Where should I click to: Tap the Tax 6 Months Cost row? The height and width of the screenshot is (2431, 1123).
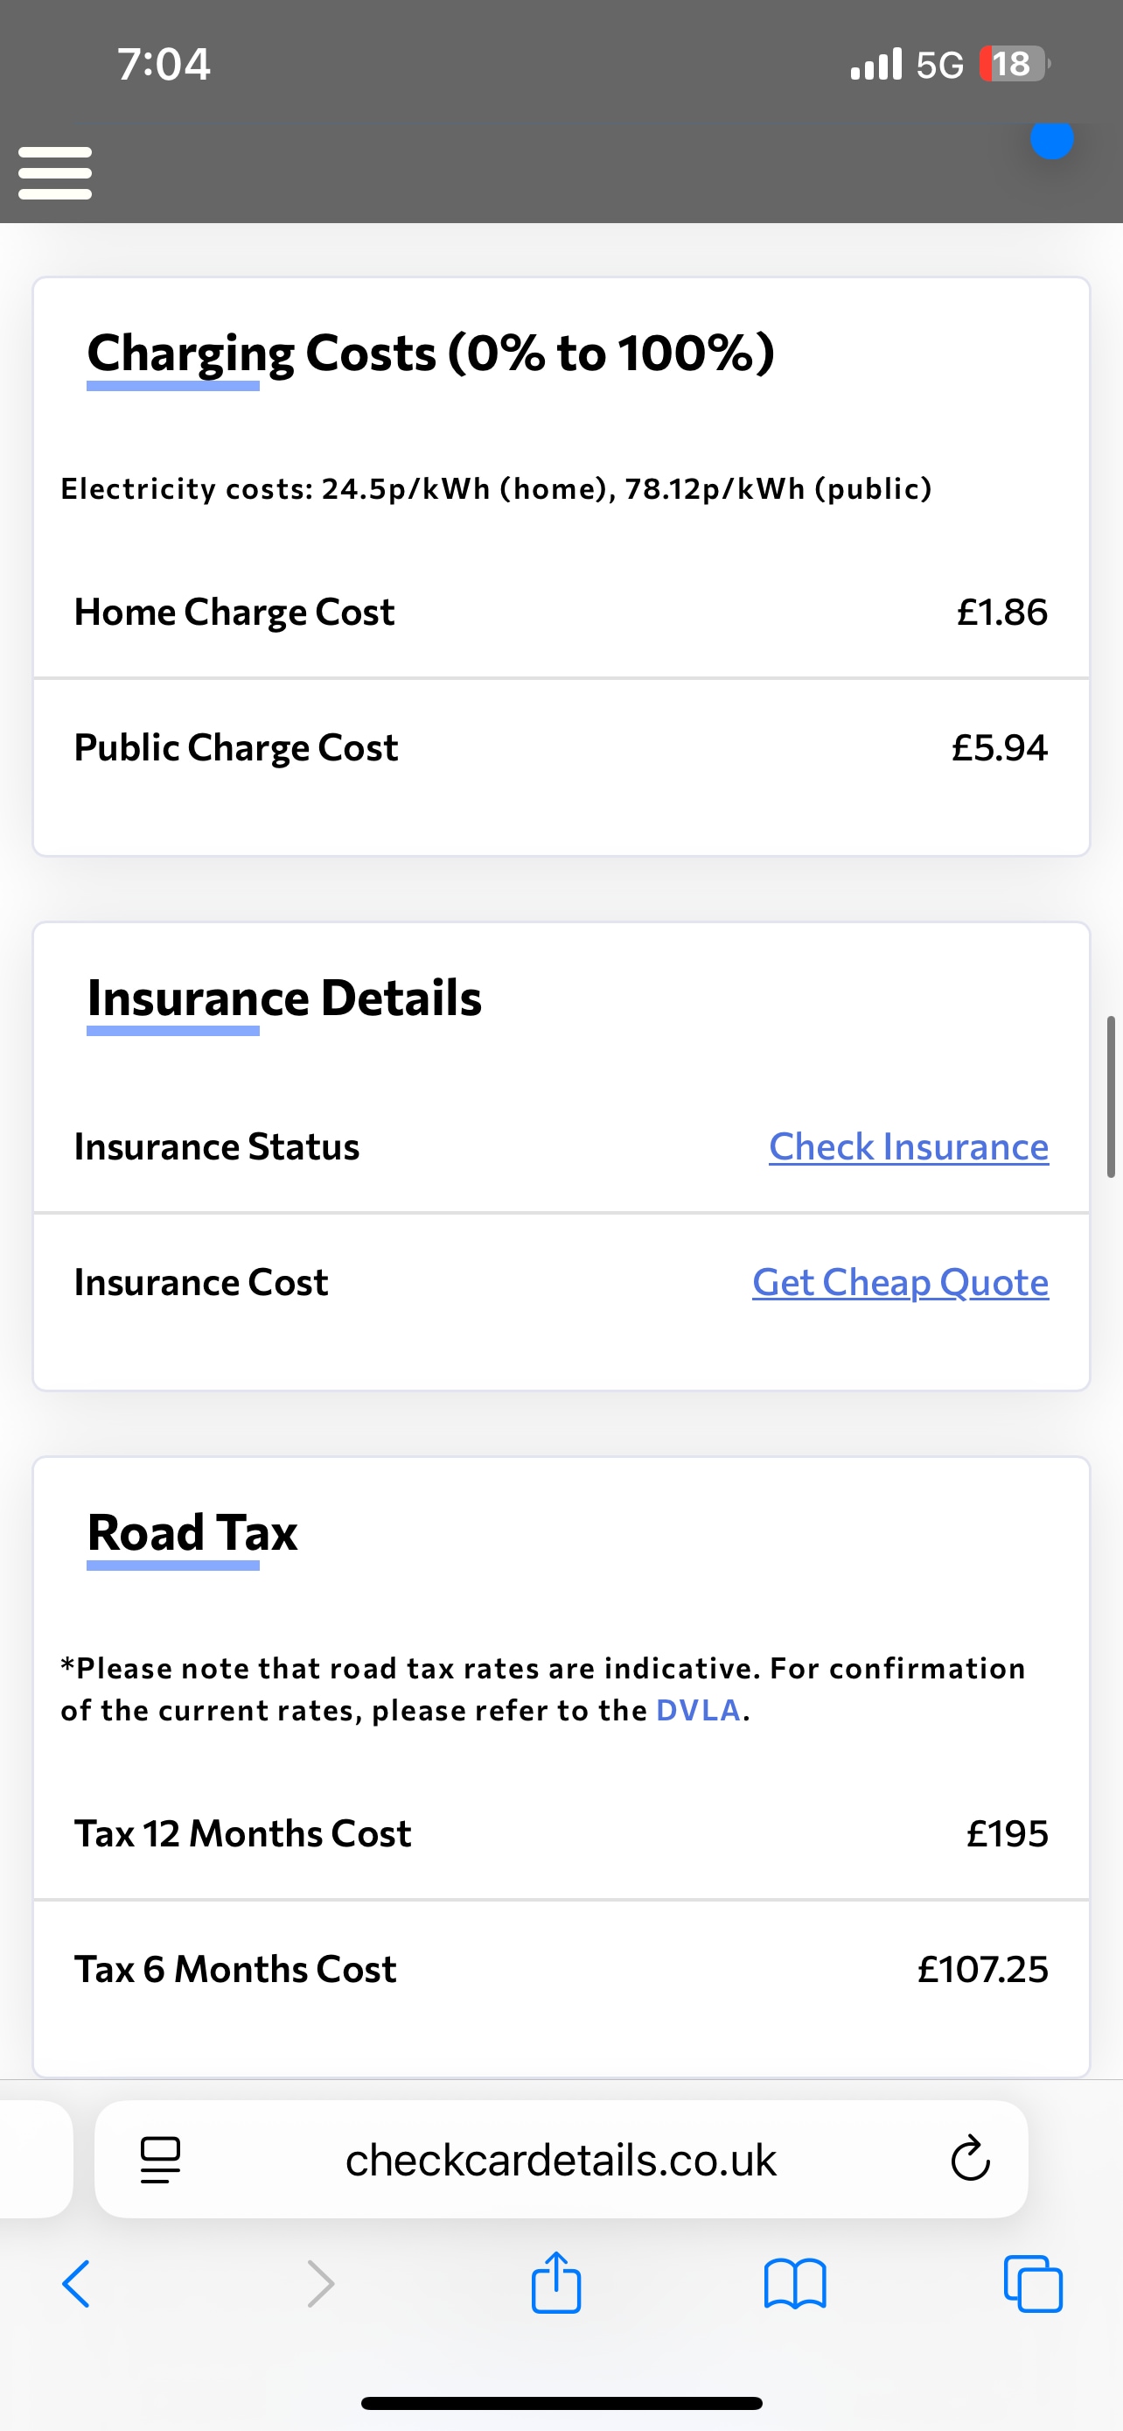561,1969
